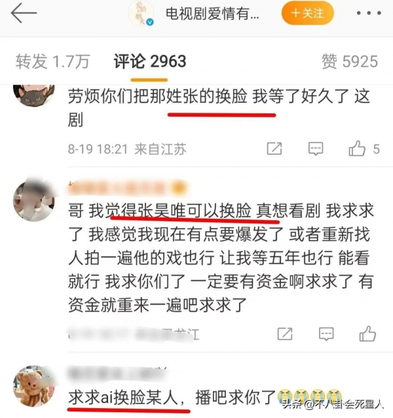The width and height of the screenshot is (393, 418).
Task: Follow the account with 关注 button
Action: click(x=308, y=13)
